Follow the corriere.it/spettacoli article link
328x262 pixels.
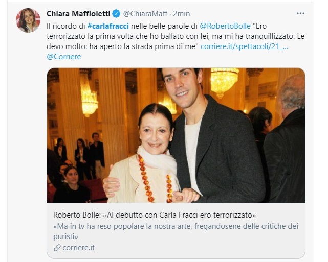click(244, 46)
